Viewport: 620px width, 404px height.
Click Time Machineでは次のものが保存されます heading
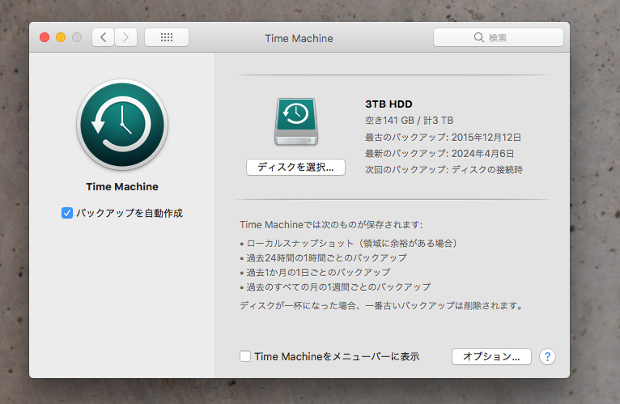click(x=331, y=225)
